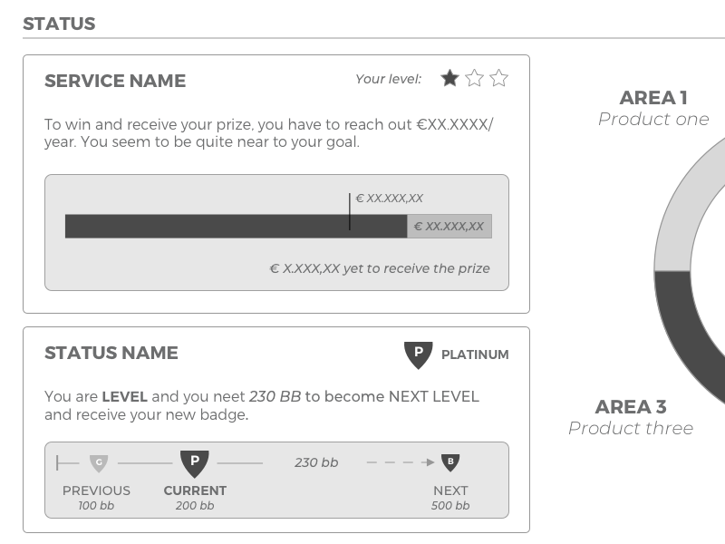Click the second empty level star
Viewport: 725px width, 544px height.
point(474,79)
